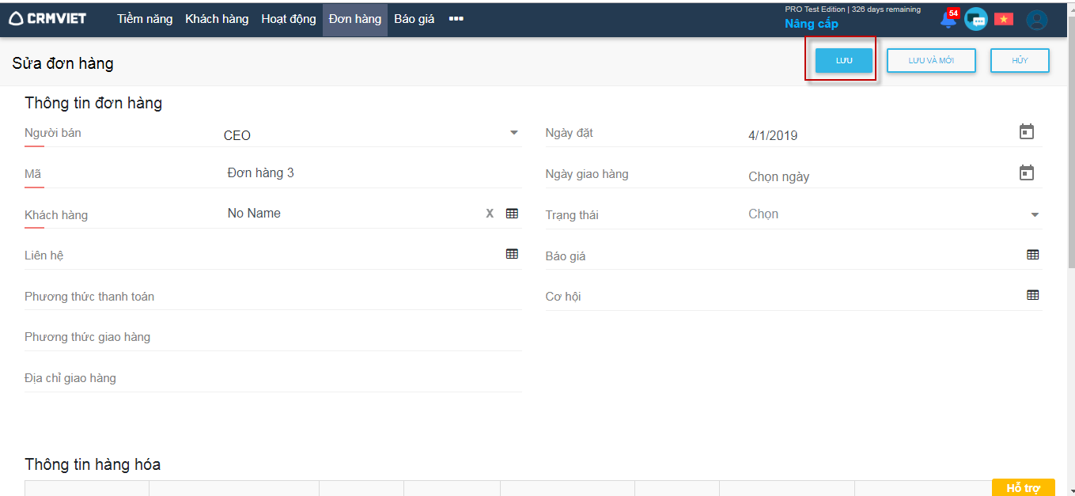Expand the Người bán dropdown
The width and height of the screenshot is (1075, 496).
coord(513,133)
